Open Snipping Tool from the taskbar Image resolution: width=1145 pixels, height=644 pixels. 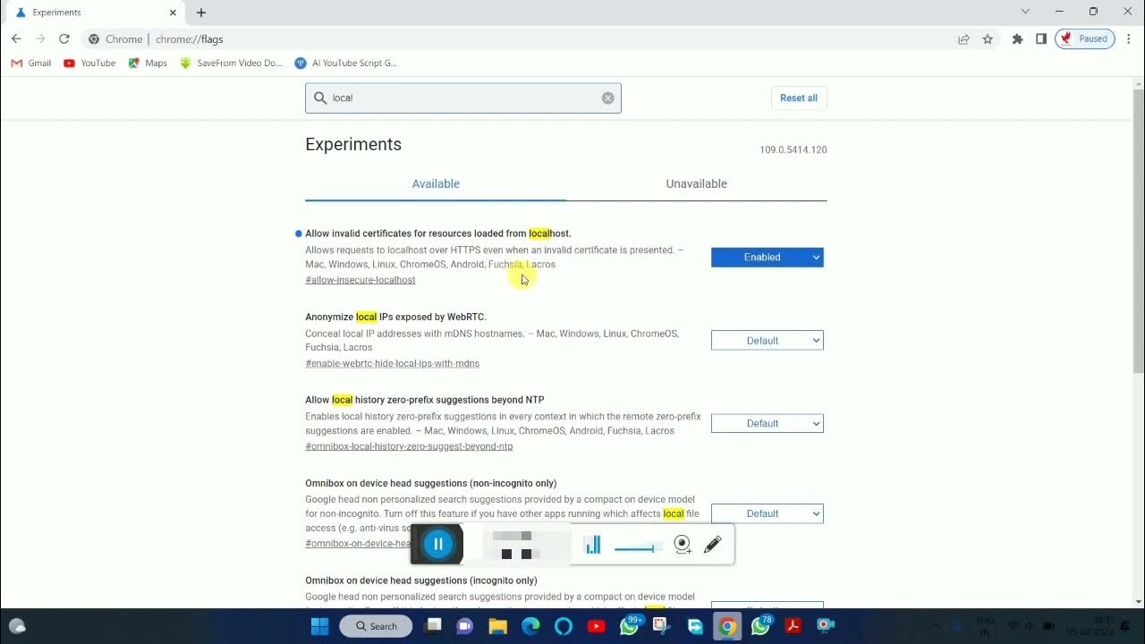pos(662,626)
